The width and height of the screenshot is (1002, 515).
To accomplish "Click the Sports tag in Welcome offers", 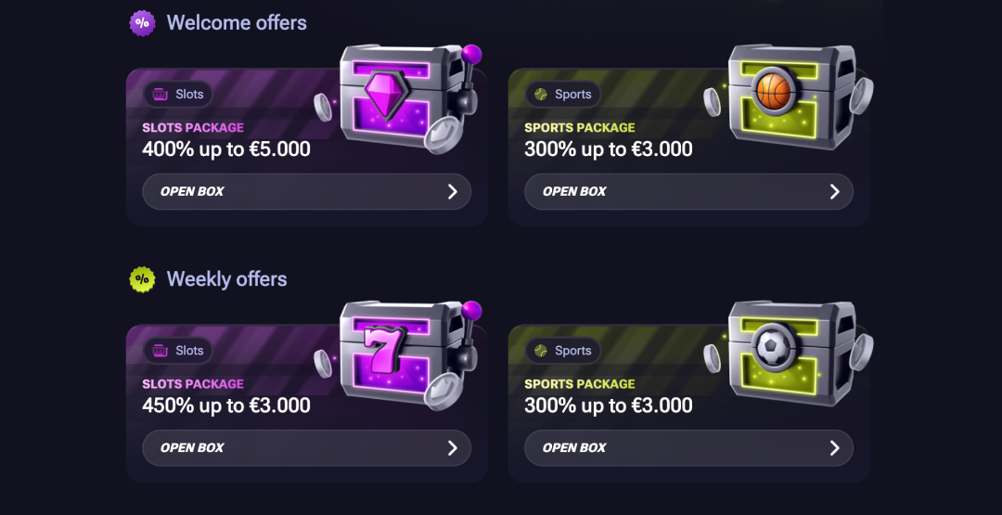I will click(562, 94).
